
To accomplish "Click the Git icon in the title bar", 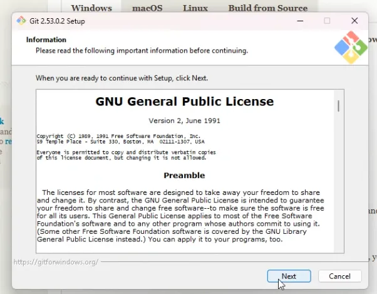I will [x=21, y=21].
